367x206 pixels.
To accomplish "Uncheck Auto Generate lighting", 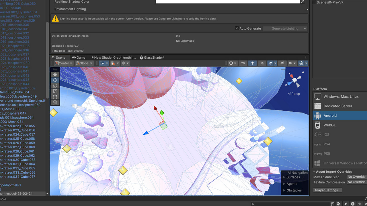I will tap(237, 28).
